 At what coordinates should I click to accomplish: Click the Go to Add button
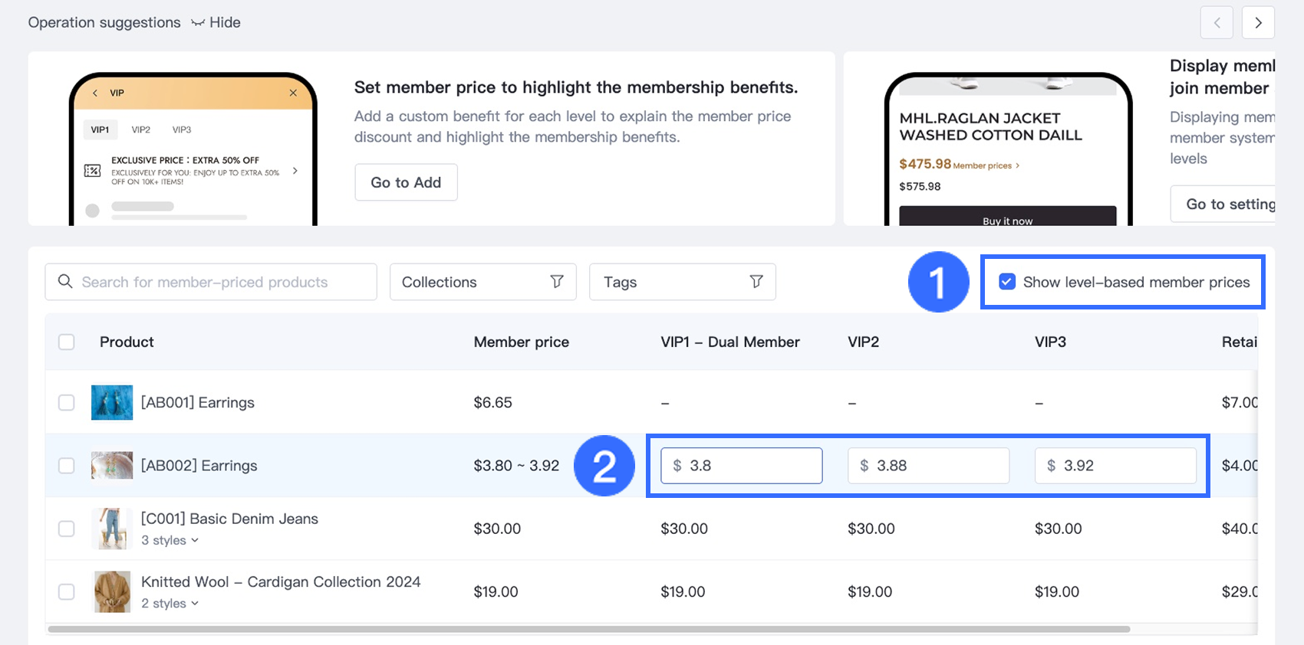point(406,182)
